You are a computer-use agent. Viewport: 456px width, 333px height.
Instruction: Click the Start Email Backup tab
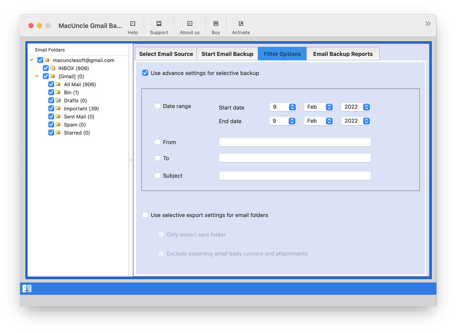coord(227,53)
